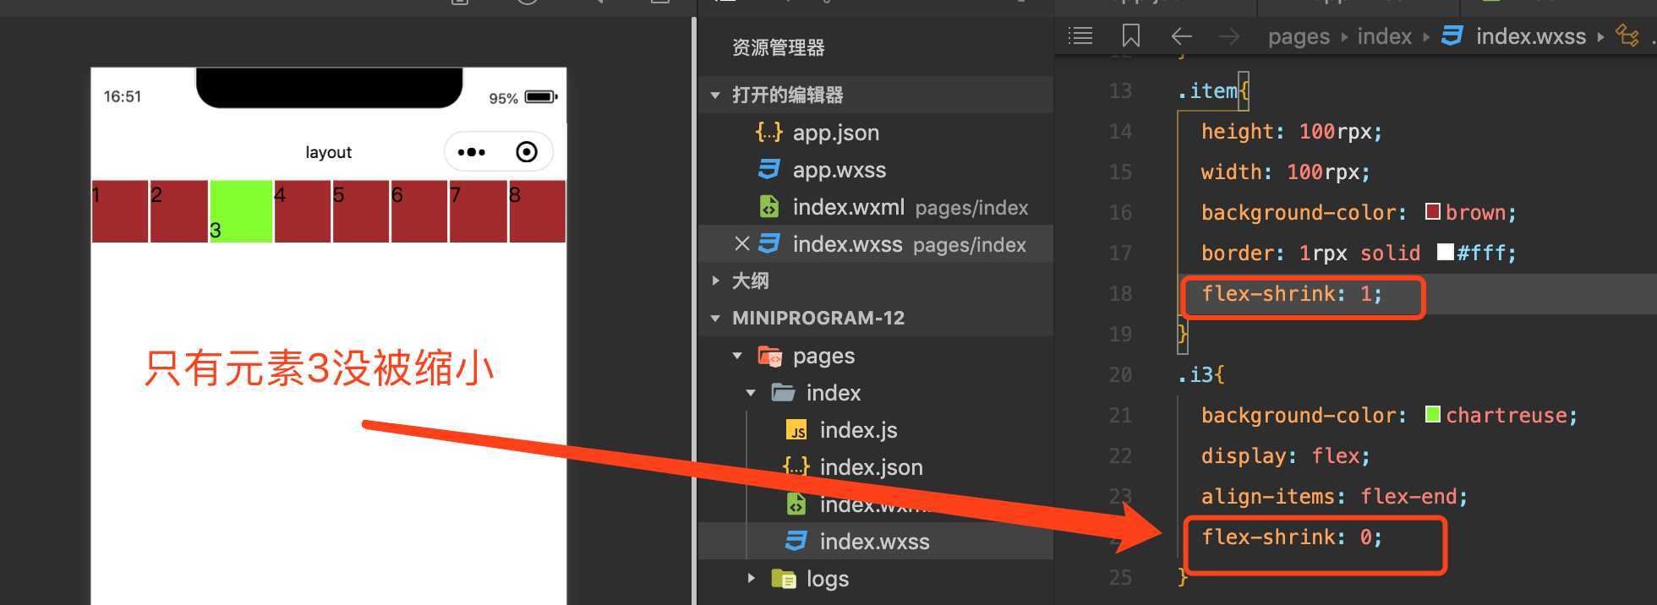
Task: Click brown item 8 in simulator
Action: click(x=537, y=211)
